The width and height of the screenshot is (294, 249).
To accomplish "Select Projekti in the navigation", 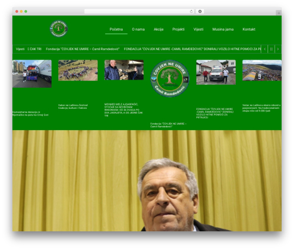I will click(178, 29).
